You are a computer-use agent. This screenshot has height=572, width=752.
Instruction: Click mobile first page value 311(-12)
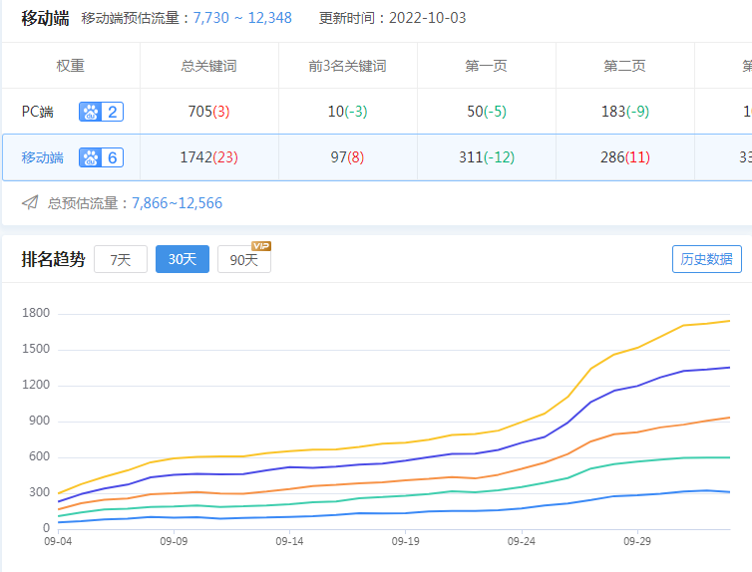coord(487,157)
